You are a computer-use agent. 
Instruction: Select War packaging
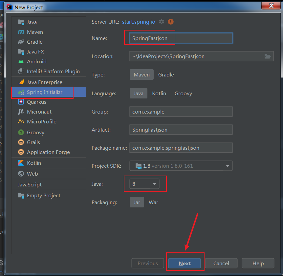pos(153,202)
